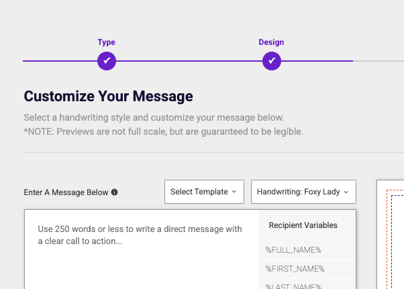Click the NOTE text about preview scale
Viewport: 404px width, 289px height.
point(163,131)
